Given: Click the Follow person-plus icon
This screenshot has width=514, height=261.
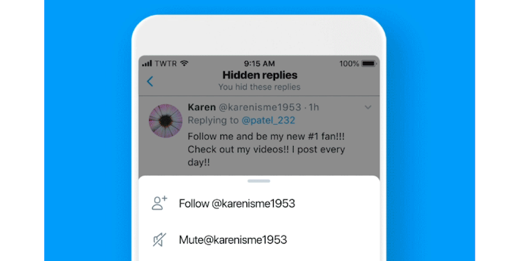Looking at the screenshot, I should pyautogui.click(x=159, y=203).
